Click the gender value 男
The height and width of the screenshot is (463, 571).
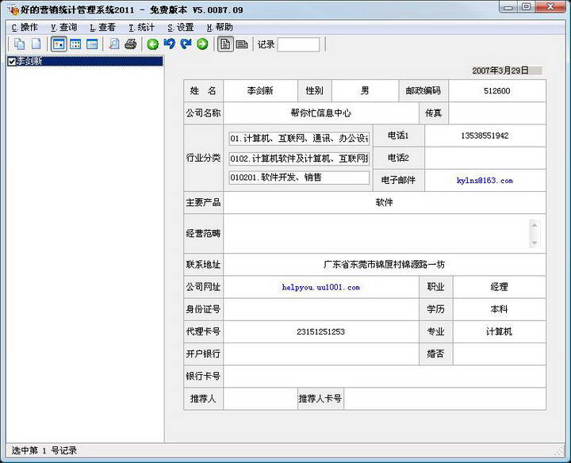click(x=365, y=90)
